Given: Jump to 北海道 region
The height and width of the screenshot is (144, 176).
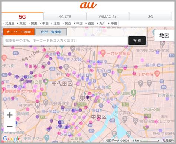Looking at the screenshot, I should click(10, 23).
